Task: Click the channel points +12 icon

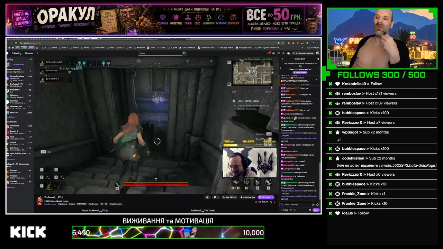Action: pyautogui.click(x=293, y=210)
